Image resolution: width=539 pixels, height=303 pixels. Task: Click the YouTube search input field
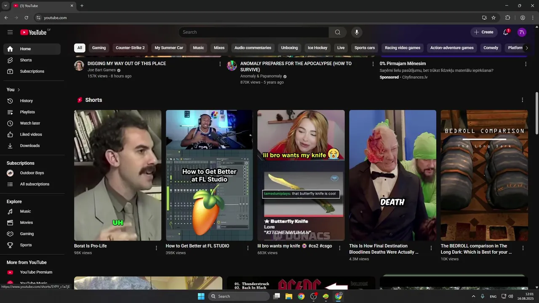pos(253,32)
